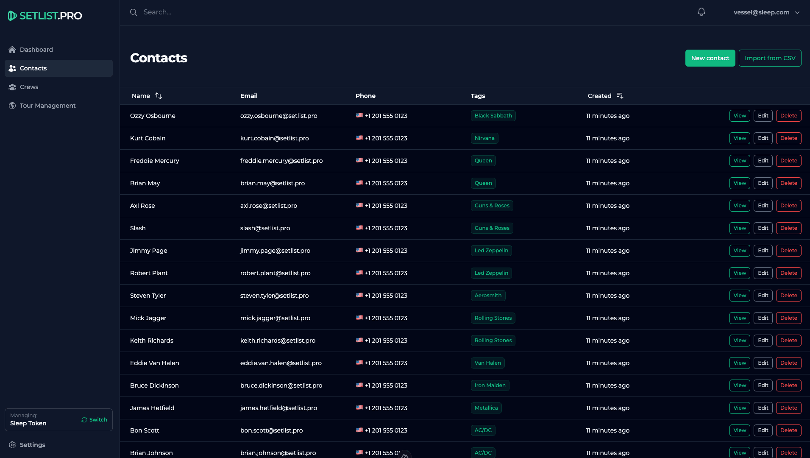Click the account dropdown chevron
Screen dimensions: 810x458
point(797,13)
